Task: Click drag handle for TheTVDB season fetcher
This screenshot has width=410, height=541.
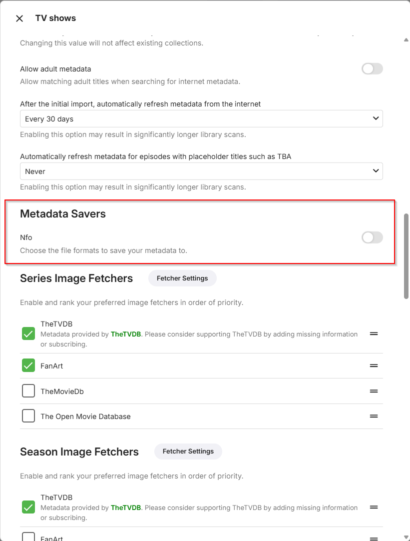Action: pyautogui.click(x=374, y=507)
